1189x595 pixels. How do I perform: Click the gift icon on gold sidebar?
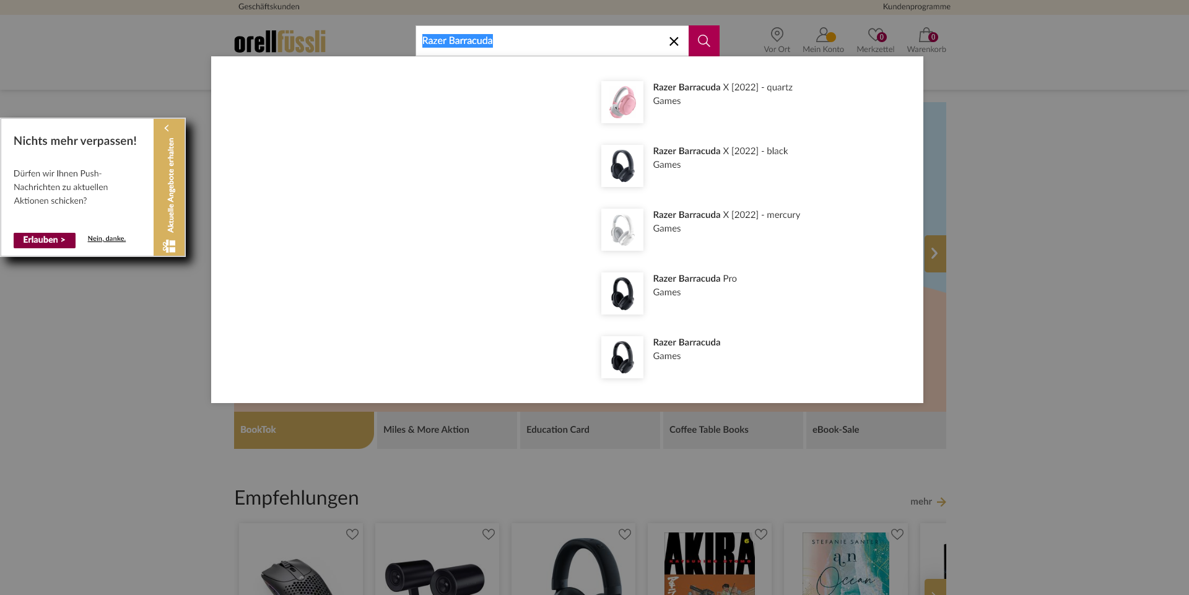(169, 246)
